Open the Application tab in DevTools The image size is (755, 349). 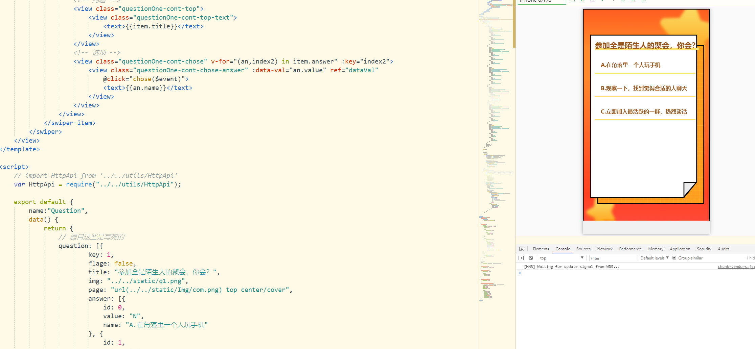pyautogui.click(x=680, y=249)
